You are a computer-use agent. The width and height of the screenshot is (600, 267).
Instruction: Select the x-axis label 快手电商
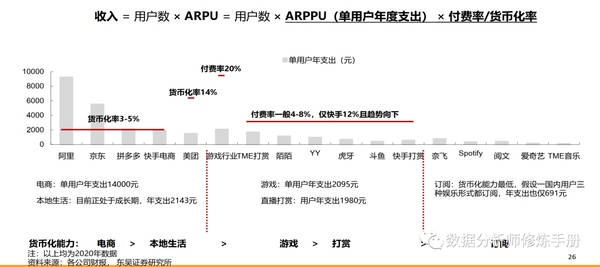(159, 156)
